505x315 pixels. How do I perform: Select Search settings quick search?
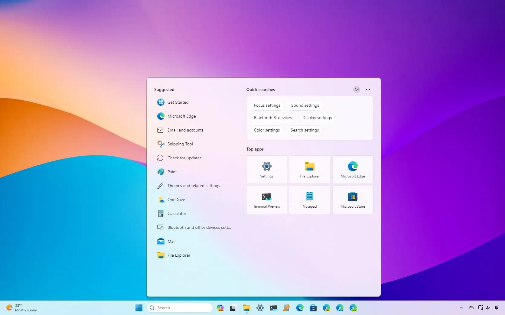(x=305, y=130)
